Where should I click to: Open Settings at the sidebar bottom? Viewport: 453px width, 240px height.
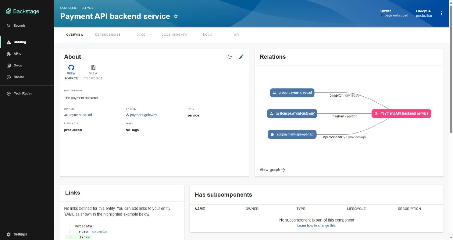(20, 234)
